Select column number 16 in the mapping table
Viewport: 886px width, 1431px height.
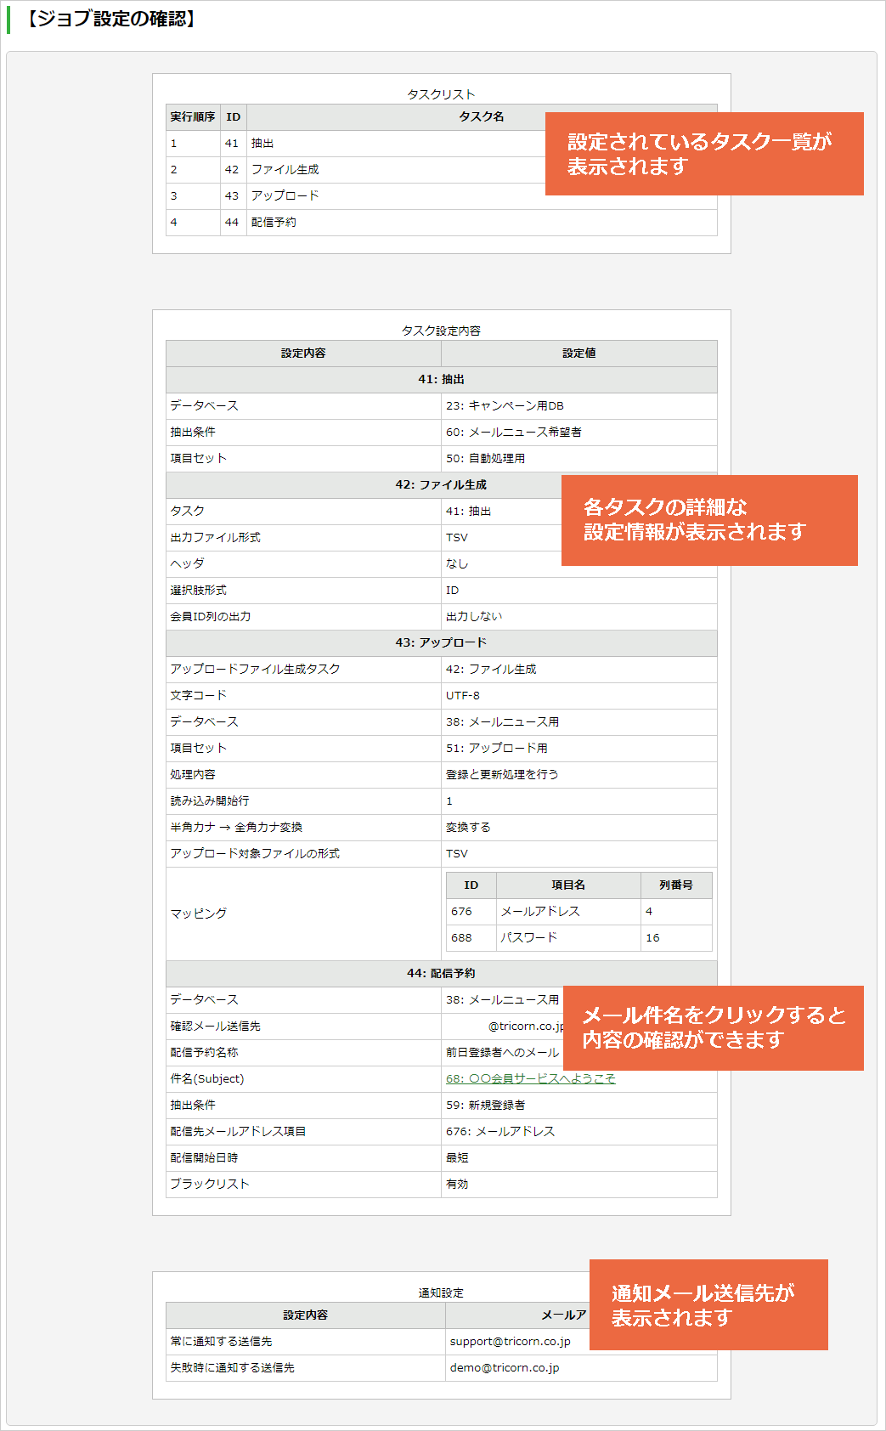[652, 938]
